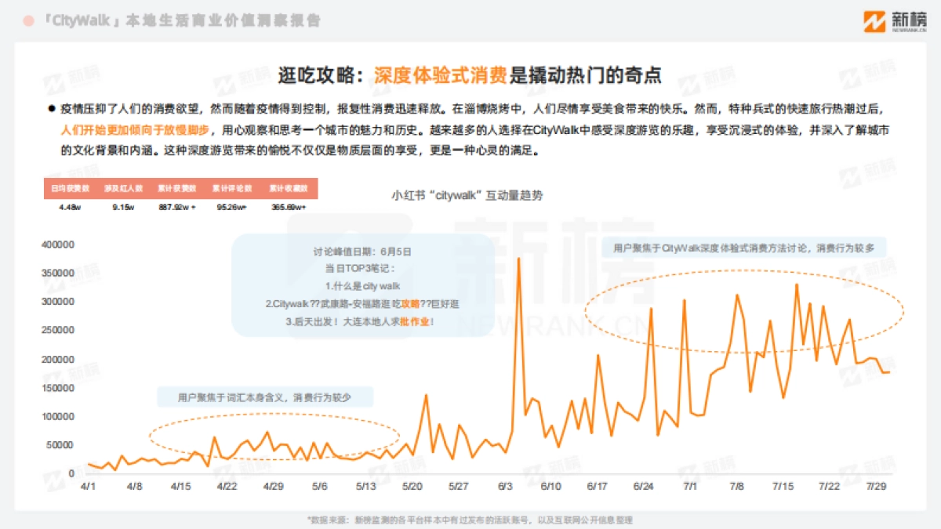
Task: Click the 累计获赞数 header cell
Action: coord(179,189)
